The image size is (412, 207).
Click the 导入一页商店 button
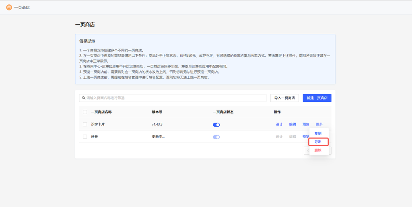[284, 98]
